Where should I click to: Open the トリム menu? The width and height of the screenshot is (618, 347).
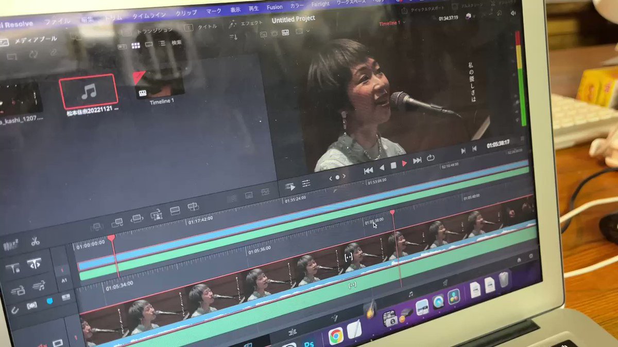point(113,17)
